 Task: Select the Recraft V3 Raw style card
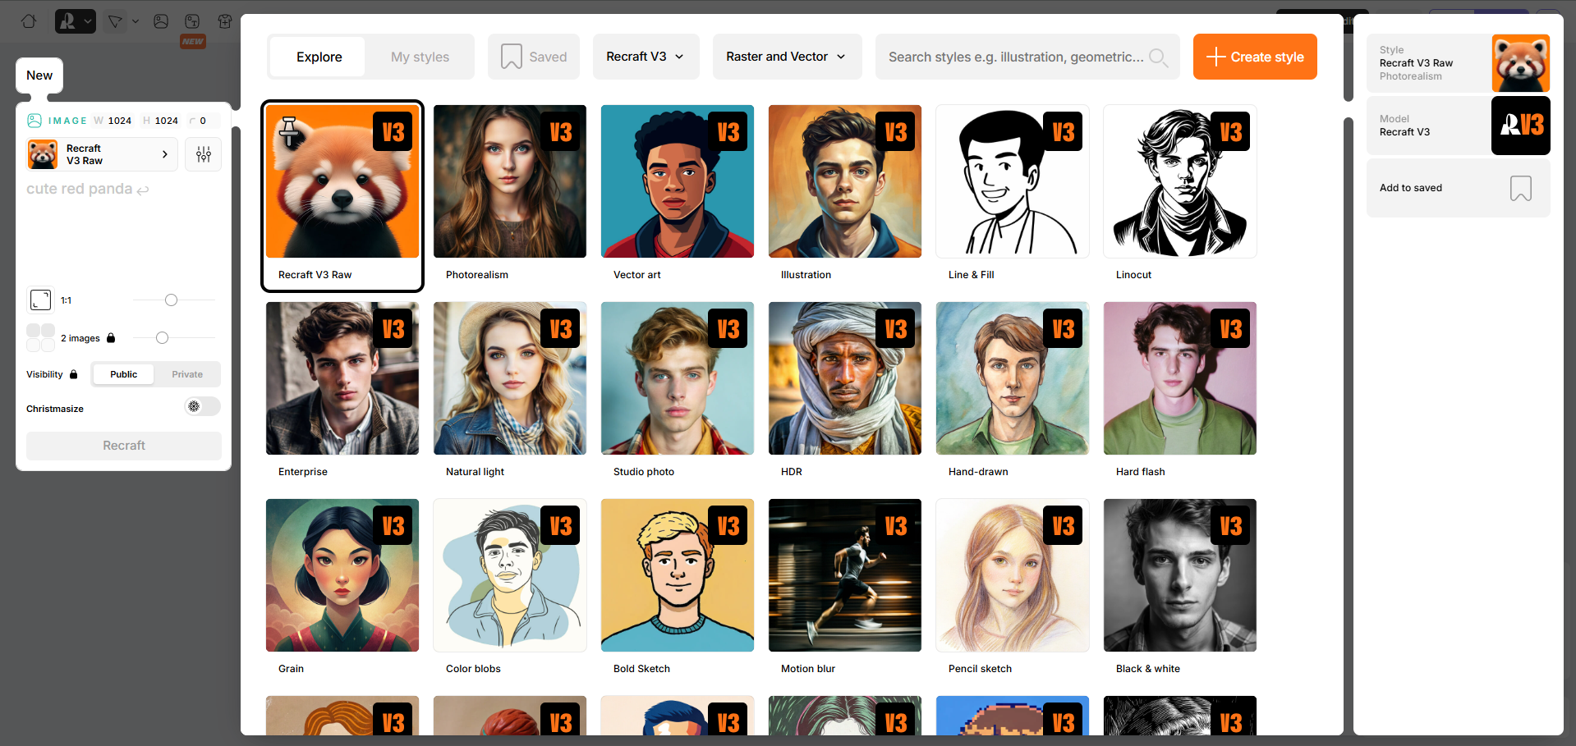342,196
